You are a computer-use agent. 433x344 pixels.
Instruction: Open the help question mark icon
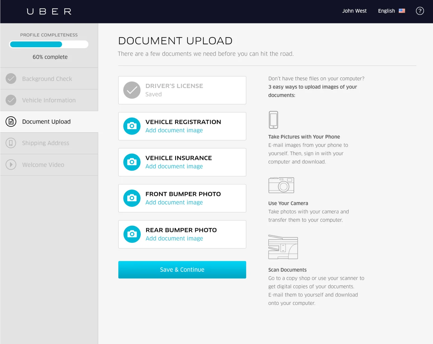point(420,11)
